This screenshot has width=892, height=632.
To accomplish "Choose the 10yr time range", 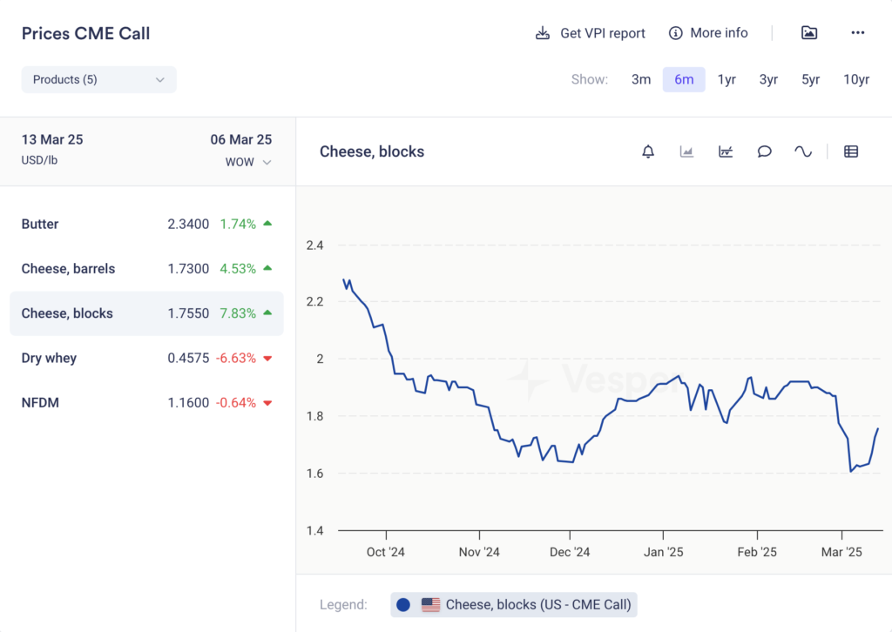I will [x=855, y=79].
